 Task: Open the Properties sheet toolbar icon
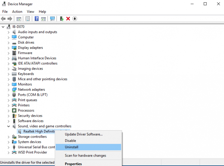[x=28, y=19]
